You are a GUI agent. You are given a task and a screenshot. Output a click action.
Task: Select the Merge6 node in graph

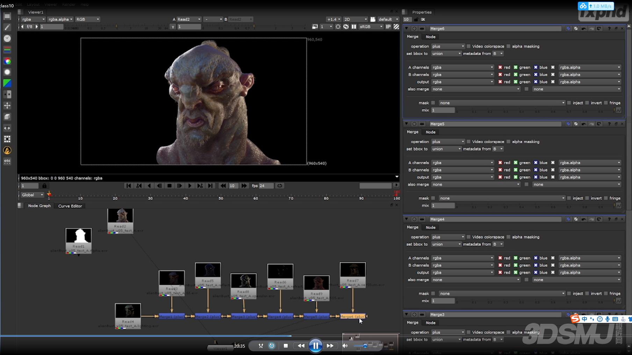point(353,316)
